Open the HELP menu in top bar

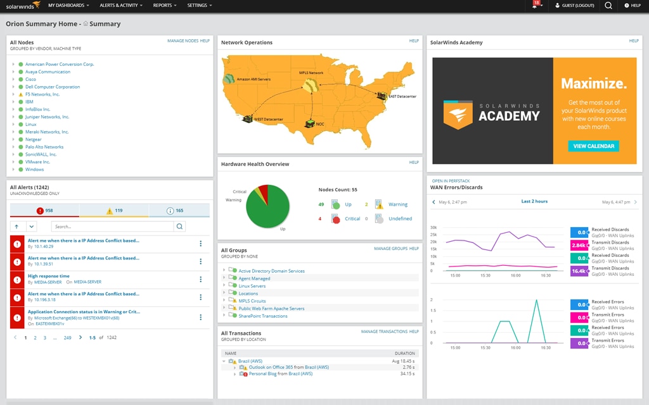[x=633, y=5]
